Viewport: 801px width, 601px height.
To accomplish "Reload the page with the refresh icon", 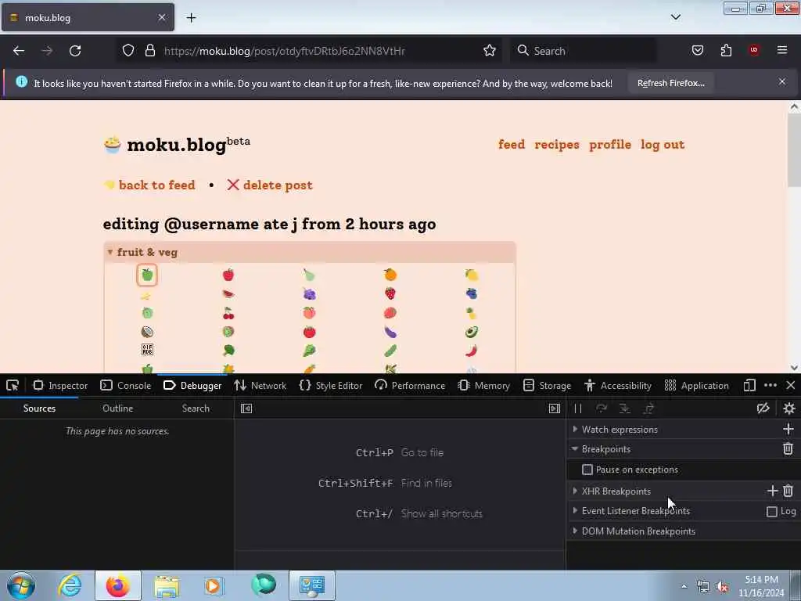I will click(75, 51).
